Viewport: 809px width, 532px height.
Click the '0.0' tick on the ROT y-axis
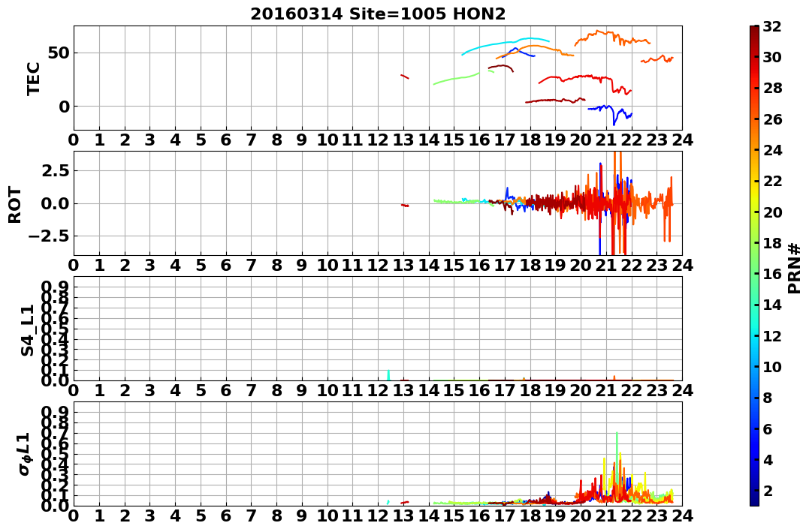point(56,203)
